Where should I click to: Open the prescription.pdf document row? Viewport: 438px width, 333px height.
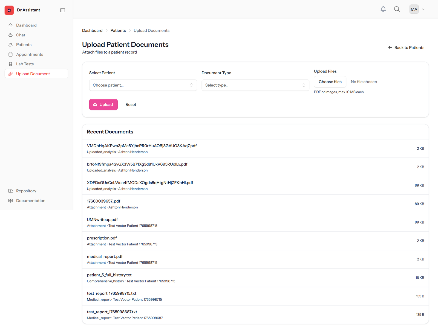pos(255,241)
